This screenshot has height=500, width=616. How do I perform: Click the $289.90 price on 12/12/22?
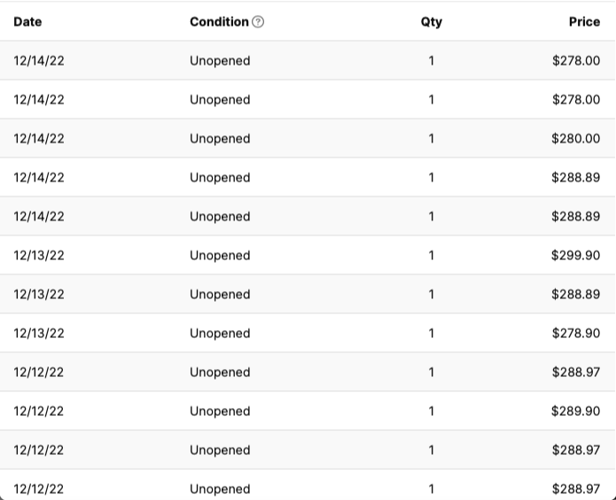[575, 411]
